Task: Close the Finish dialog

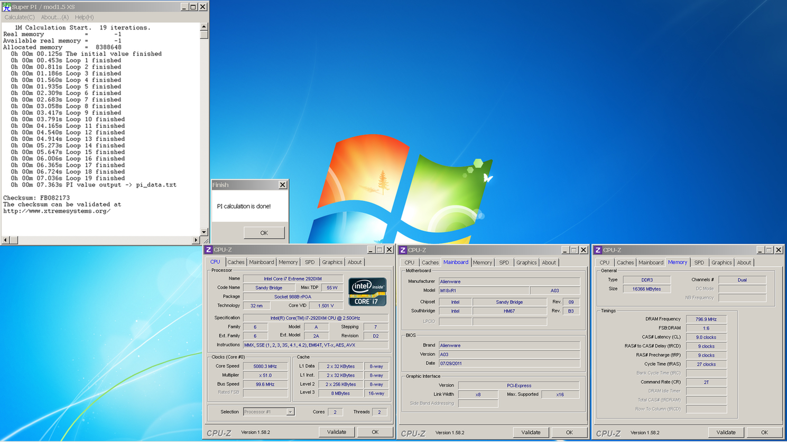Action: point(283,185)
